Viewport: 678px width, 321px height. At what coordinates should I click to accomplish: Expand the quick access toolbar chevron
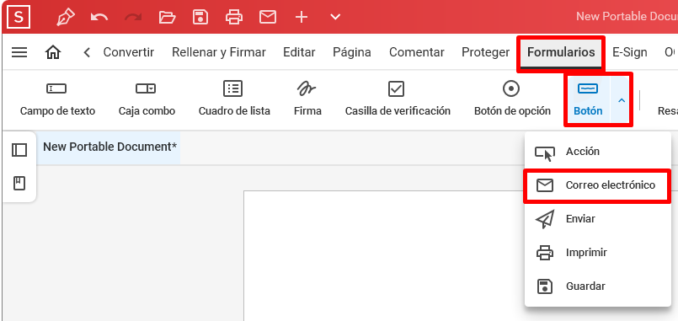coord(335,18)
